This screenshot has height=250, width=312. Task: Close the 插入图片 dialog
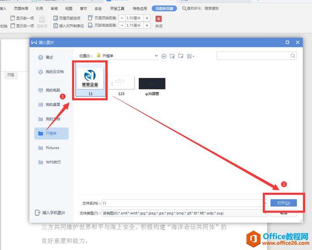[298, 42]
